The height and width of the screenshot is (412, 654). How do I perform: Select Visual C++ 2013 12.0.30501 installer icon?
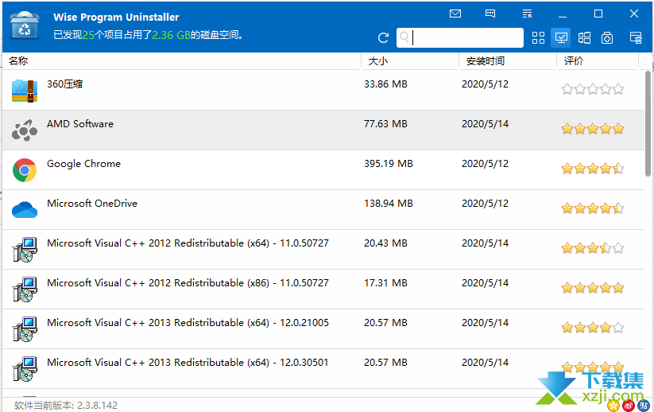click(25, 369)
